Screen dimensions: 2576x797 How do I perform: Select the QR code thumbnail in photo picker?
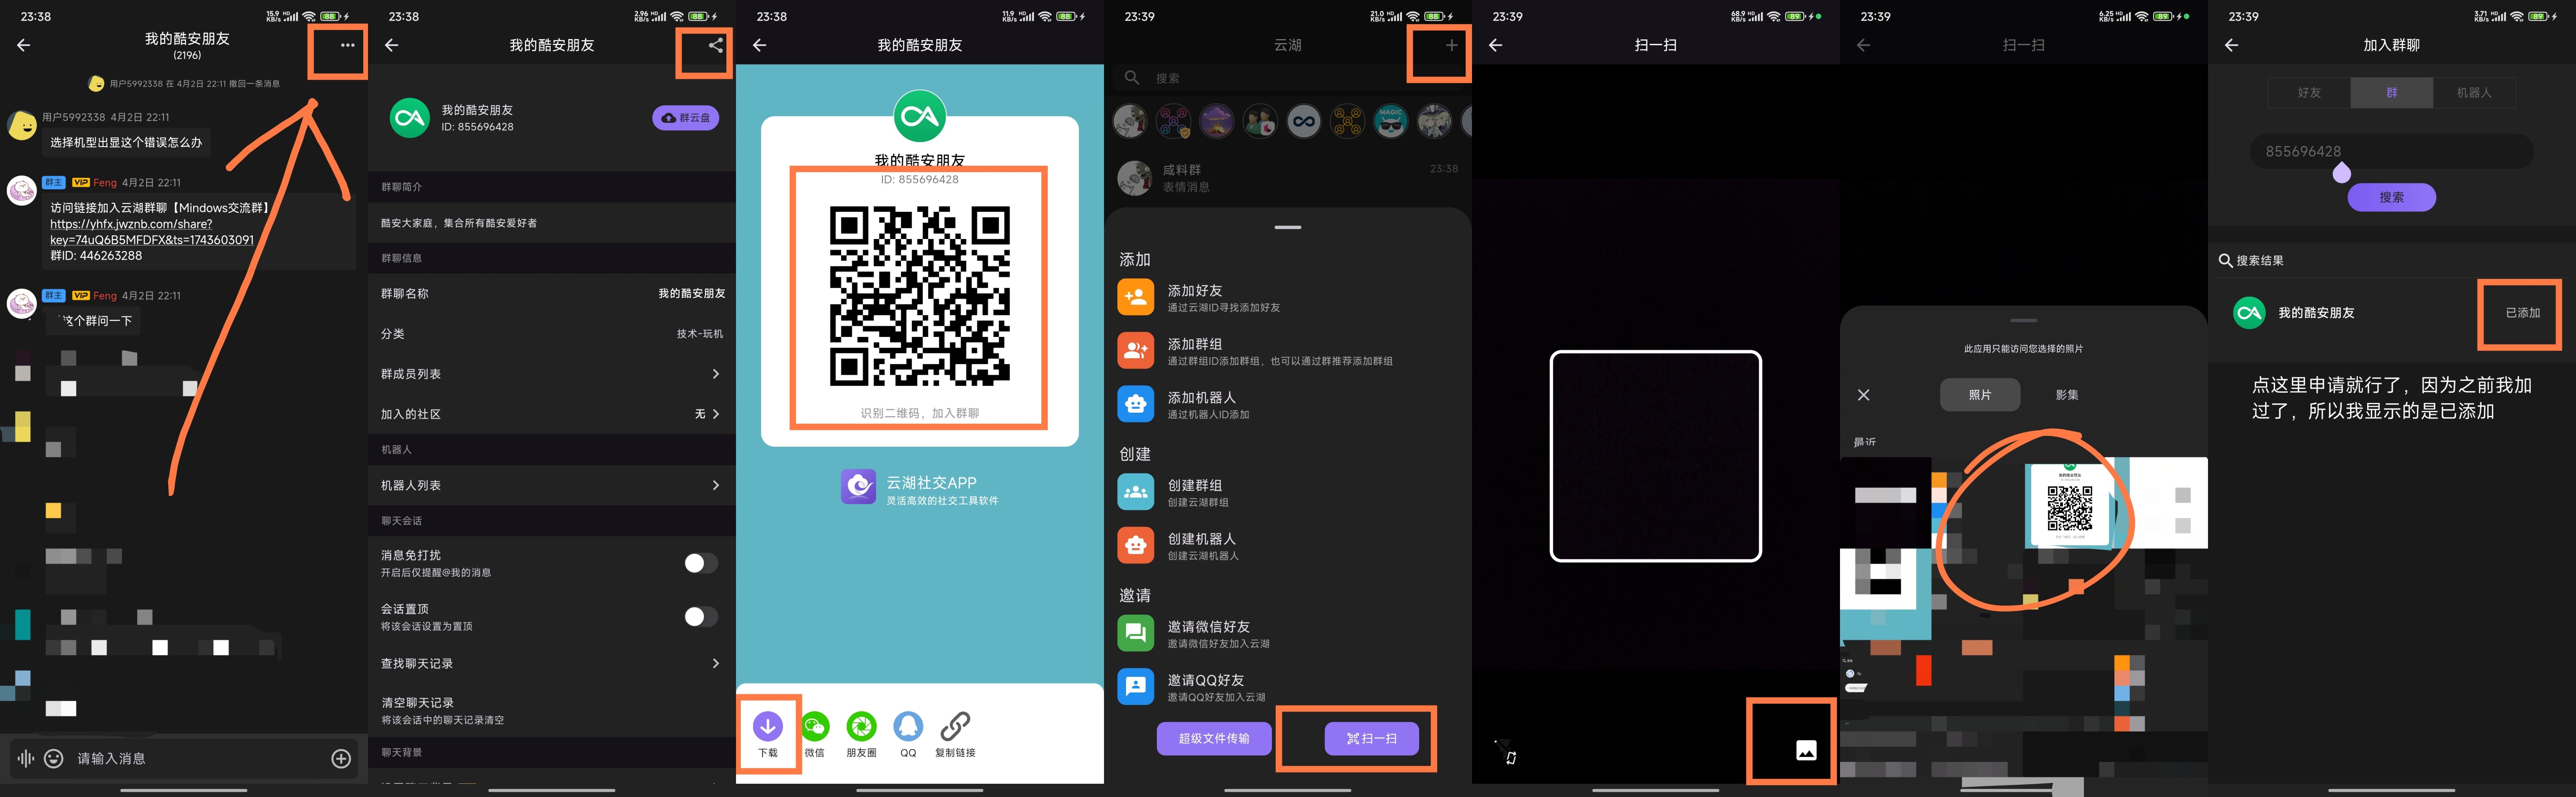point(2069,505)
